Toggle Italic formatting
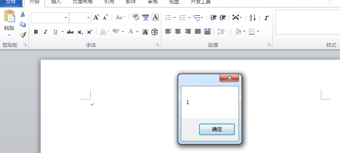 tap(45, 32)
